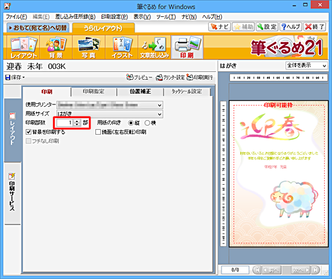This screenshot has height=279, width=332.
Task: Toggle フチなし印刷 checkbox
Action: click(28, 141)
